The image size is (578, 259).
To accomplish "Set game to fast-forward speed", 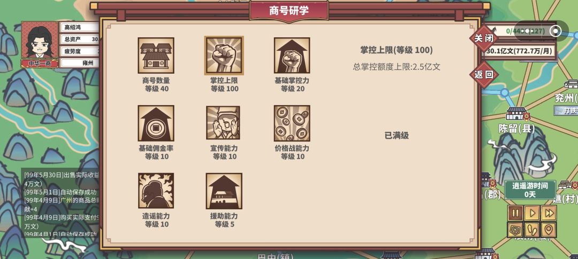I will 549,213.
